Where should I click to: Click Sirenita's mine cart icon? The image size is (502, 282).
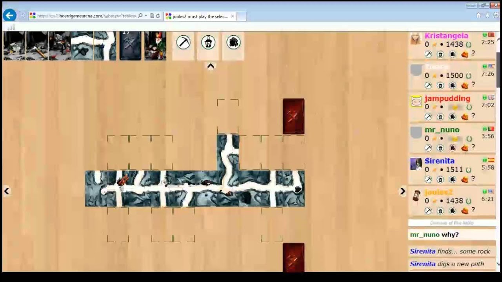click(453, 179)
